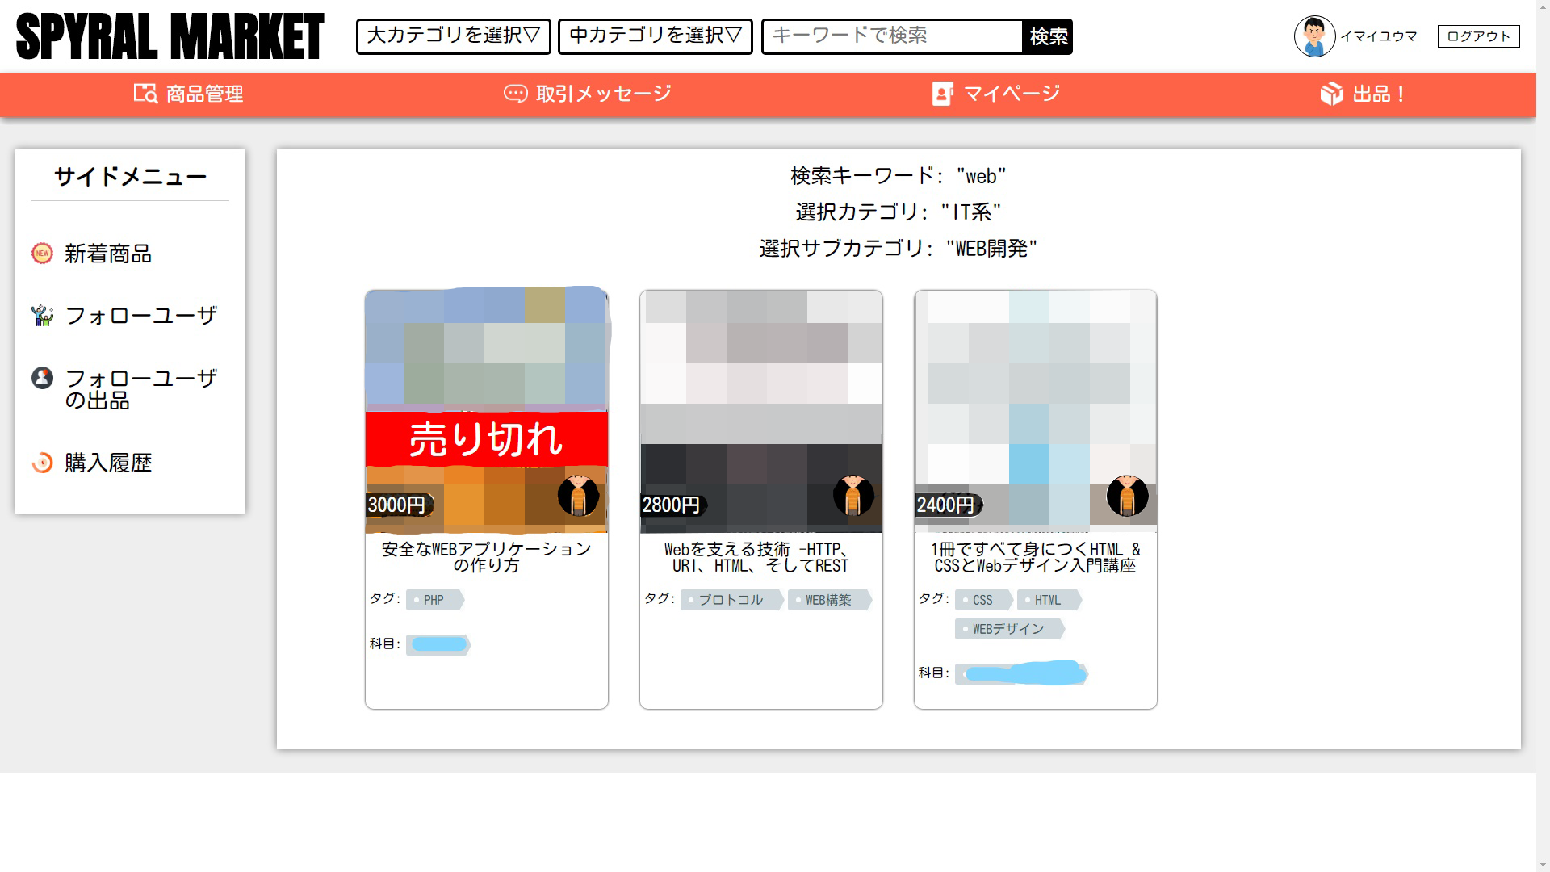The width and height of the screenshot is (1550, 872).
Task: Click the 出品 box icon
Action: click(x=1331, y=94)
